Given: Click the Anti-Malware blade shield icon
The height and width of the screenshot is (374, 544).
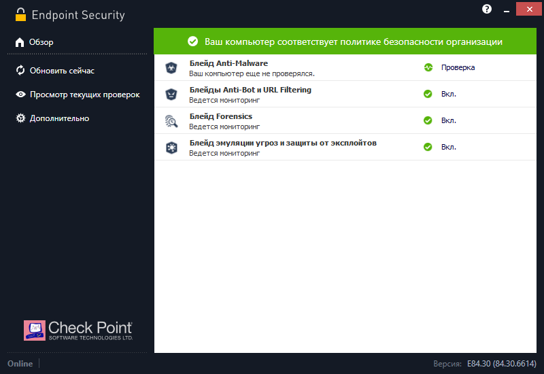Looking at the screenshot, I should pyautogui.click(x=171, y=68).
